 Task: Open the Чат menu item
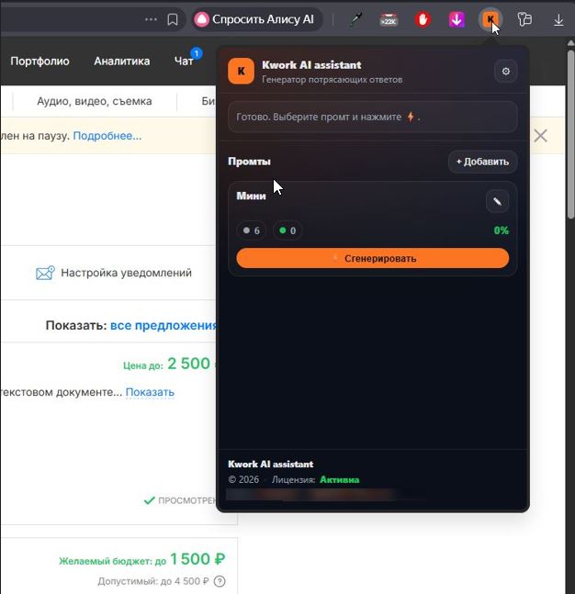[x=184, y=61]
